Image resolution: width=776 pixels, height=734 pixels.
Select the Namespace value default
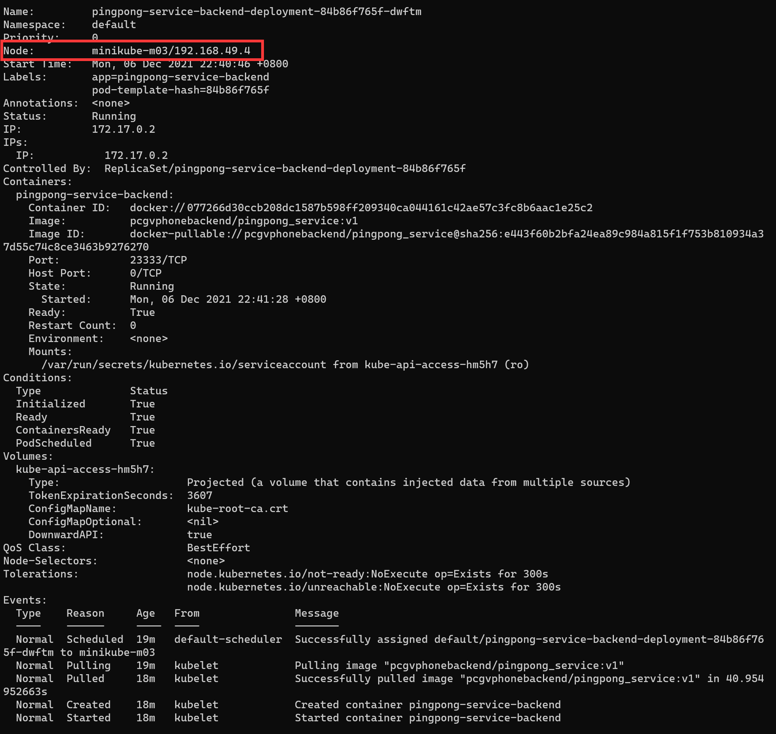(113, 25)
